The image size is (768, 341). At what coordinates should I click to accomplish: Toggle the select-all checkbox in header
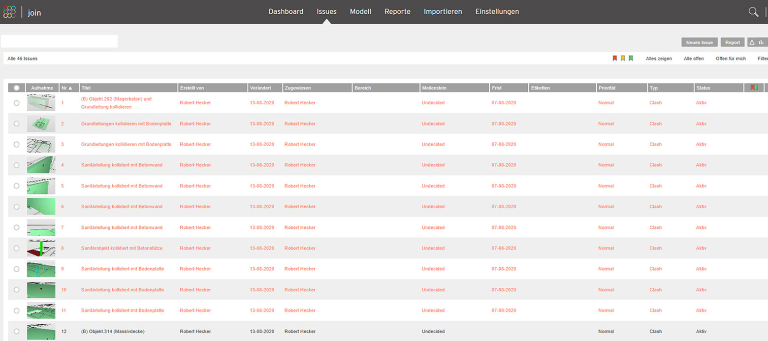tap(17, 88)
